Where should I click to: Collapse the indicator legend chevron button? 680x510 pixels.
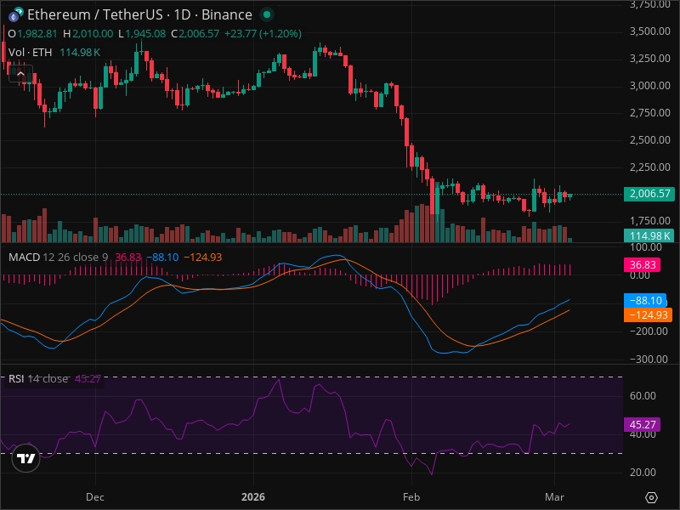(x=20, y=74)
